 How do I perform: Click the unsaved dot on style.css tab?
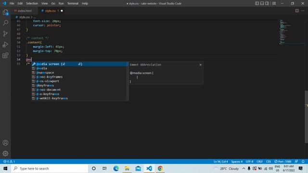(x=62, y=11)
